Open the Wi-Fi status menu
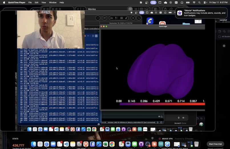230x149 pixels. (x=194, y=2)
